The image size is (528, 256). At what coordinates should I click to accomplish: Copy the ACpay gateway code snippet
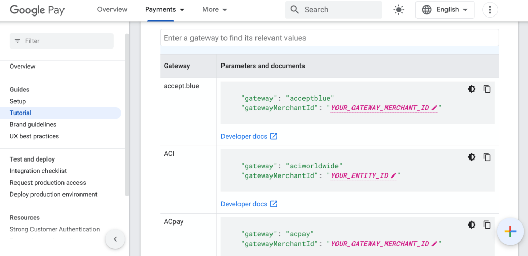pyautogui.click(x=487, y=225)
